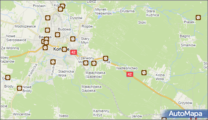
Task: Click road 42 shield near Nadleśnictwo
Action: tap(130, 74)
